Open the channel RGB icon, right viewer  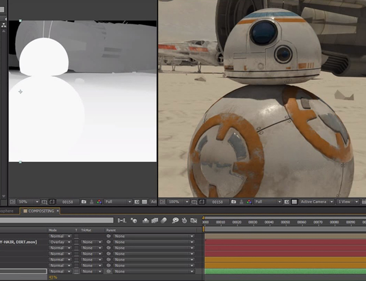tap(249, 202)
